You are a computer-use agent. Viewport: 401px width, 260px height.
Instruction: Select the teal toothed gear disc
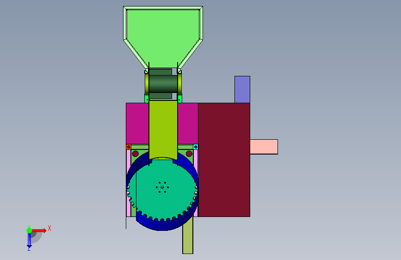(x=162, y=190)
